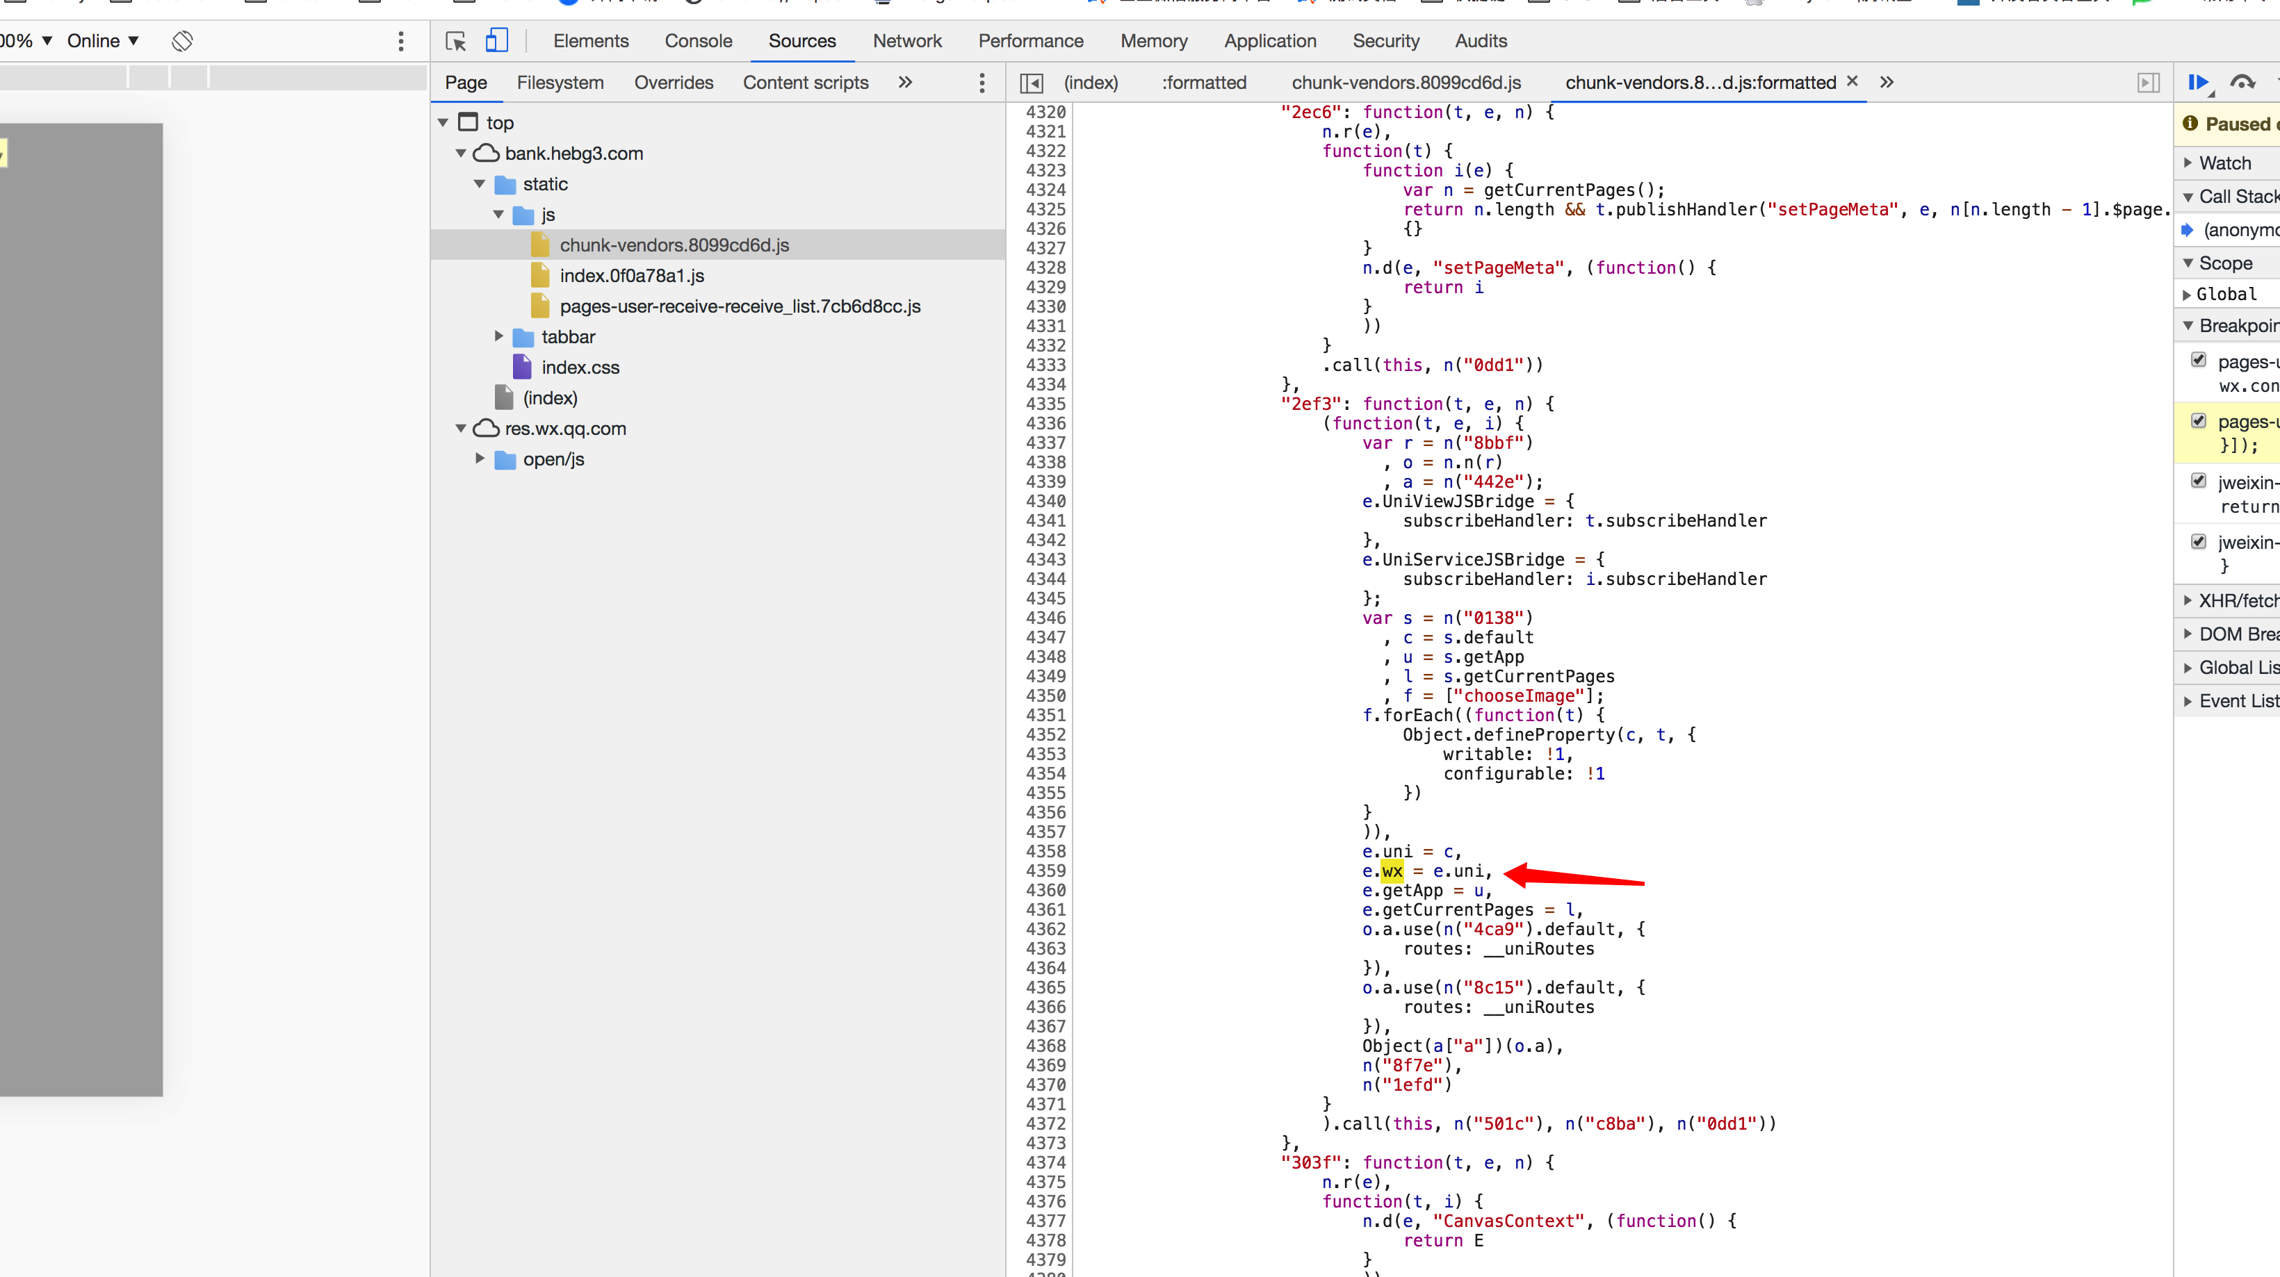Toggle the highlighted pages-user breakpoint checkbox
This screenshot has height=1277, width=2280.
tap(2199, 421)
